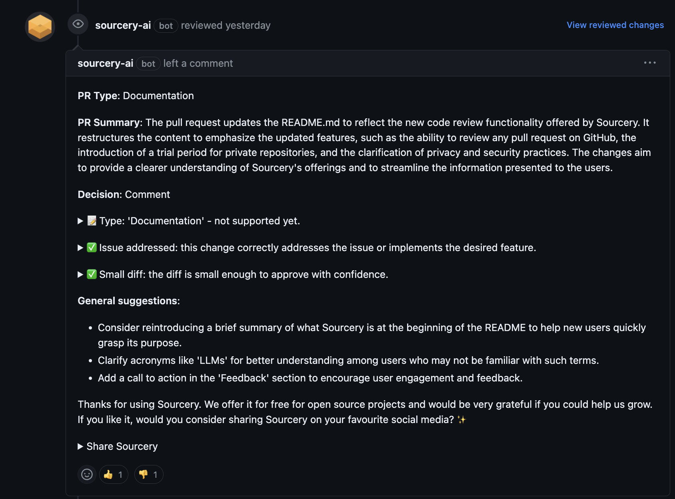Click the 'reviewed yesterday' timestamp
Screen dimensions: 675x499
(x=226, y=25)
